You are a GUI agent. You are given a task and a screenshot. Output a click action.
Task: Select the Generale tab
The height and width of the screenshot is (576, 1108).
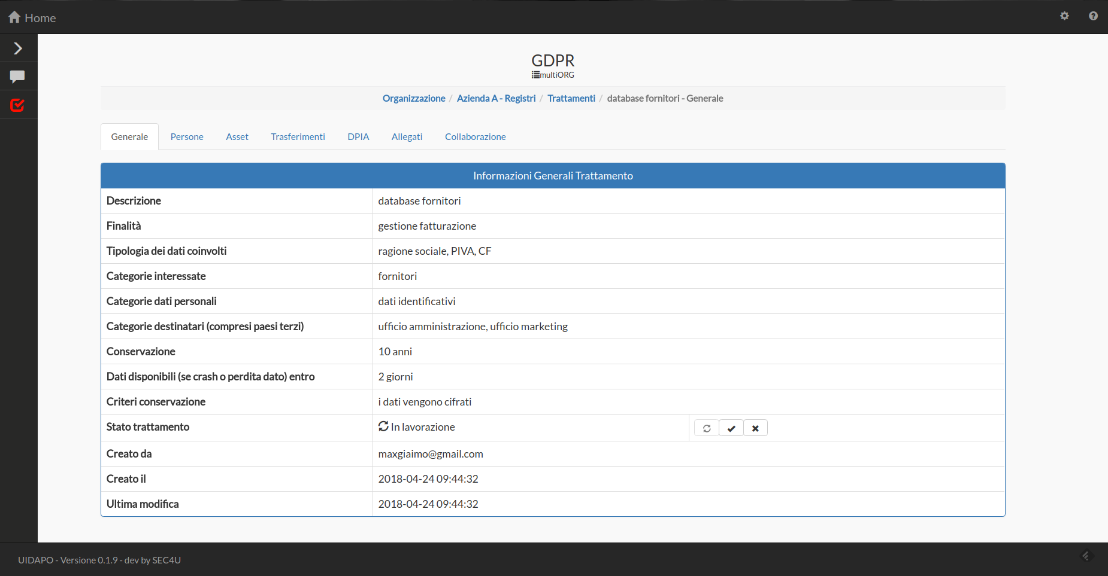click(x=129, y=137)
